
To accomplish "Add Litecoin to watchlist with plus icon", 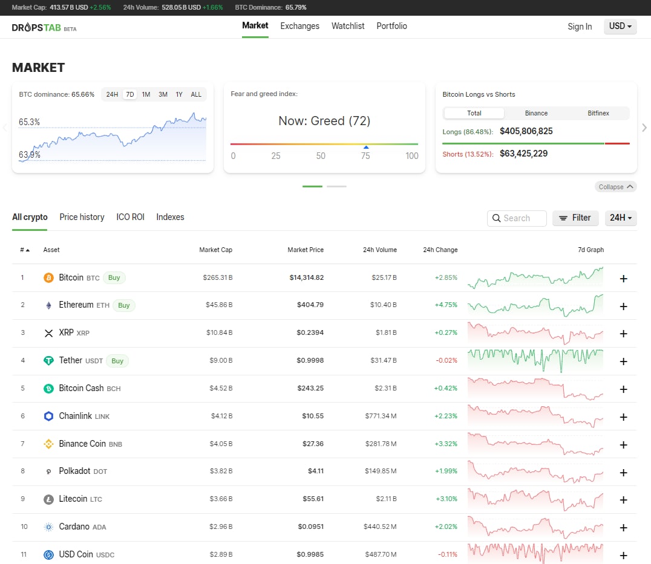I will point(623,500).
